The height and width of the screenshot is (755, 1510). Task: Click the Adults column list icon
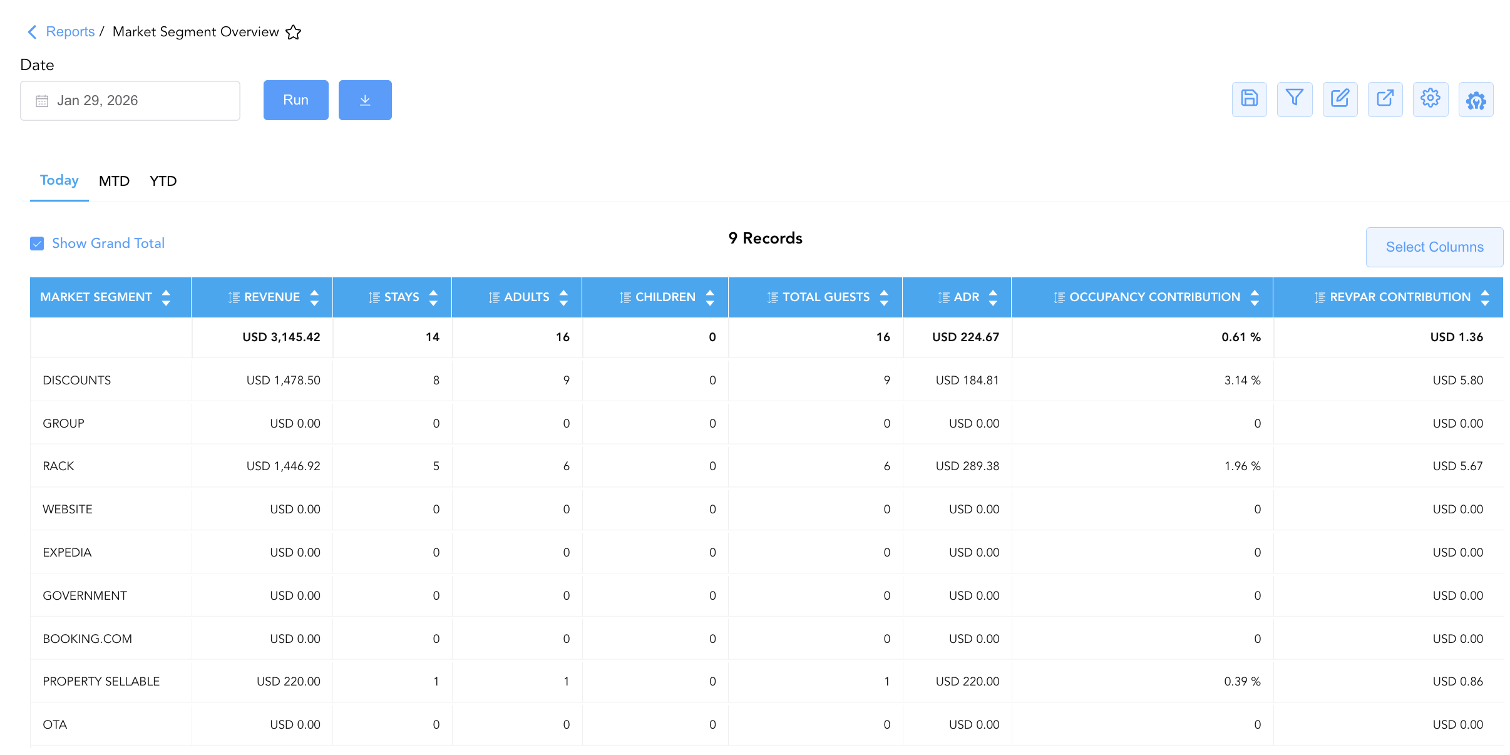pyautogui.click(x=494, y=297)
